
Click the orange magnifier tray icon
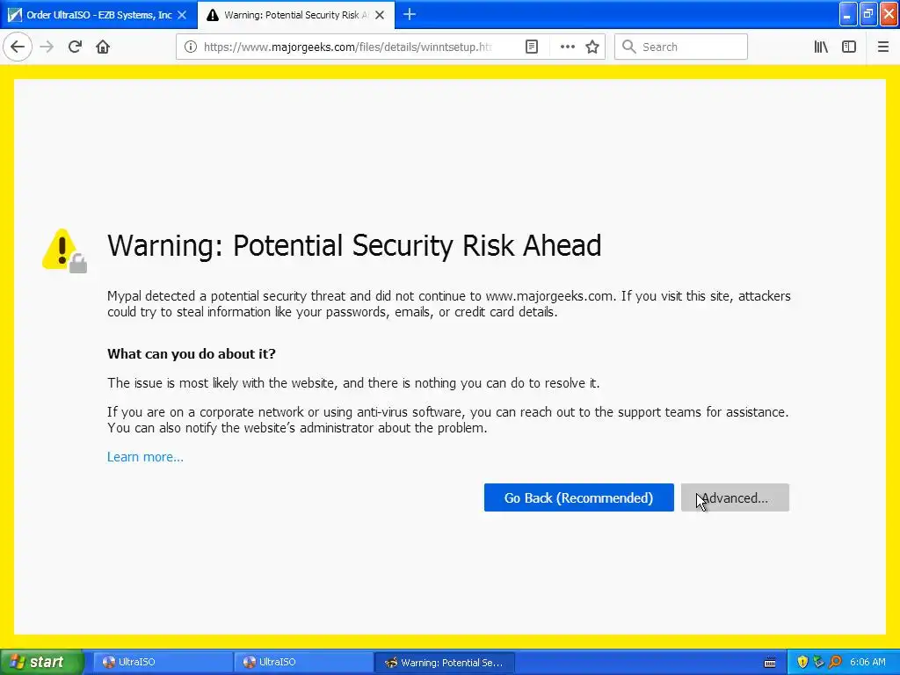coord(835,662)
